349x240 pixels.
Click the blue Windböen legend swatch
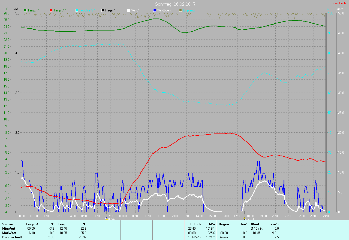point(154,10)
